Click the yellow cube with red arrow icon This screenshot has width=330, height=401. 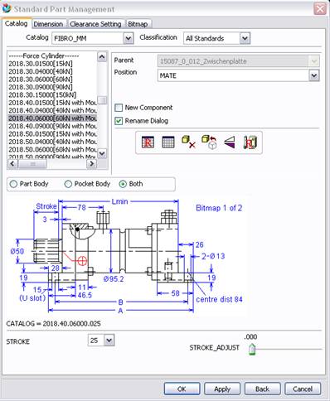coord(209,143)
